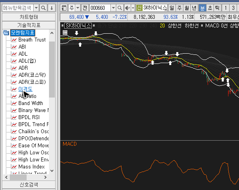
Task: Open the 차트형태 panel
Action: pos(29,17)
